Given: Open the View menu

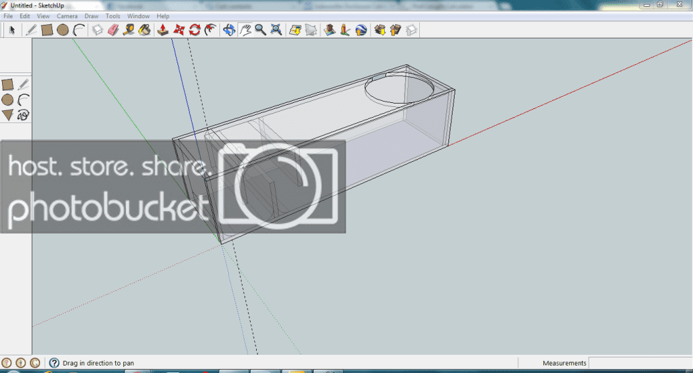Looking at the screenshot, I should tap(43, 16).
